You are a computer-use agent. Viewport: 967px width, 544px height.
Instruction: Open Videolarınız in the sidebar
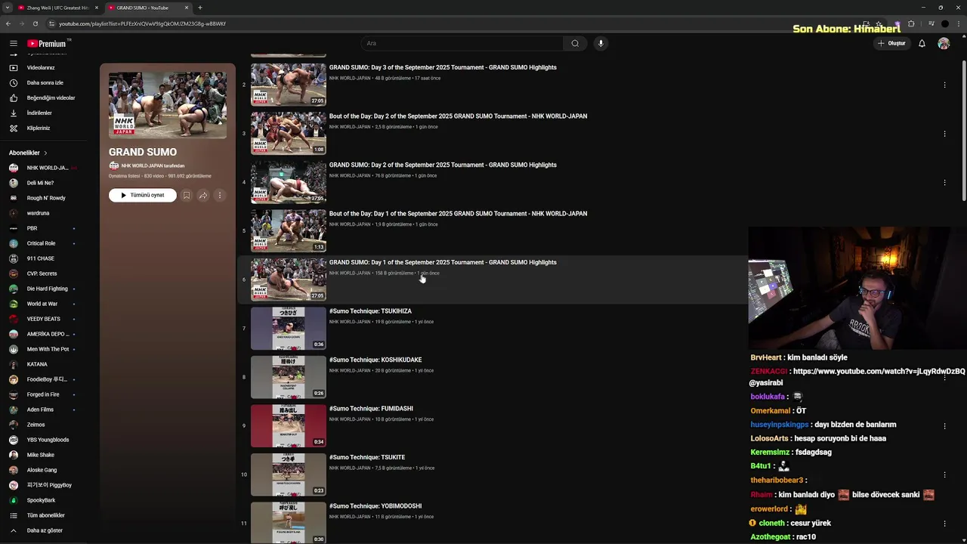(x=41, y=67)
